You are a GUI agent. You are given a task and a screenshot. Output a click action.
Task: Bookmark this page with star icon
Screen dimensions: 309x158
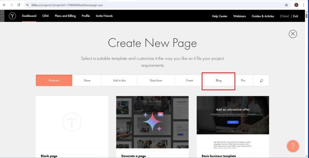[x=286, y=5]
